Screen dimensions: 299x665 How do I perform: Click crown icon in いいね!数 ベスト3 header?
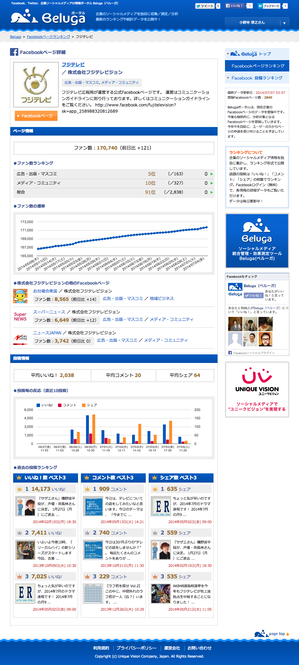coord(19,477)
